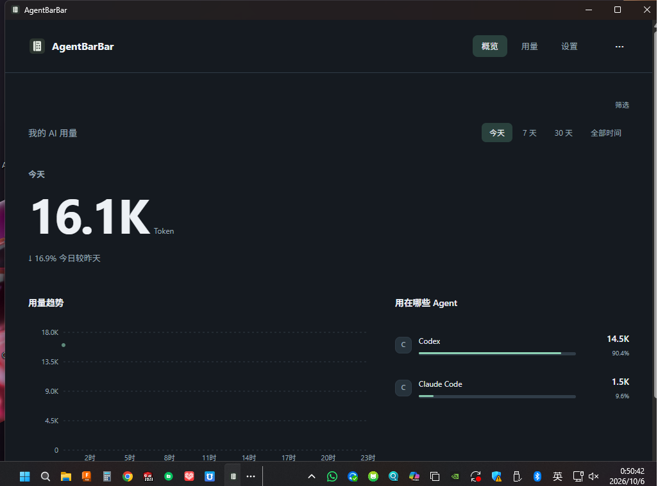Open Windows taskbar search
The width and height of the screenshot is (667, 486).
[46, 476]
